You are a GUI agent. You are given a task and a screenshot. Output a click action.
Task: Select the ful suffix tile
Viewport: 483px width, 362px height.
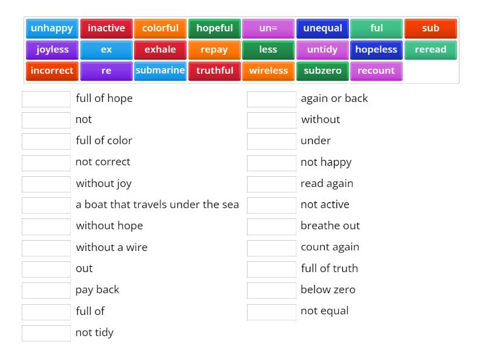coord(377,28)
